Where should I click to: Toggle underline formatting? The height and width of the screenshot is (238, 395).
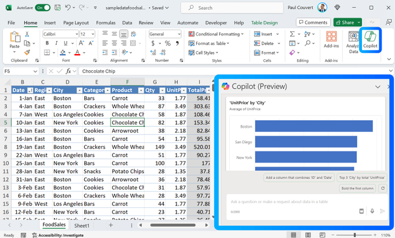66,44
